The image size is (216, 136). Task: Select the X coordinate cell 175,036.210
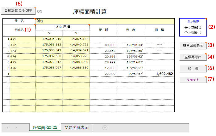(49, 39)
